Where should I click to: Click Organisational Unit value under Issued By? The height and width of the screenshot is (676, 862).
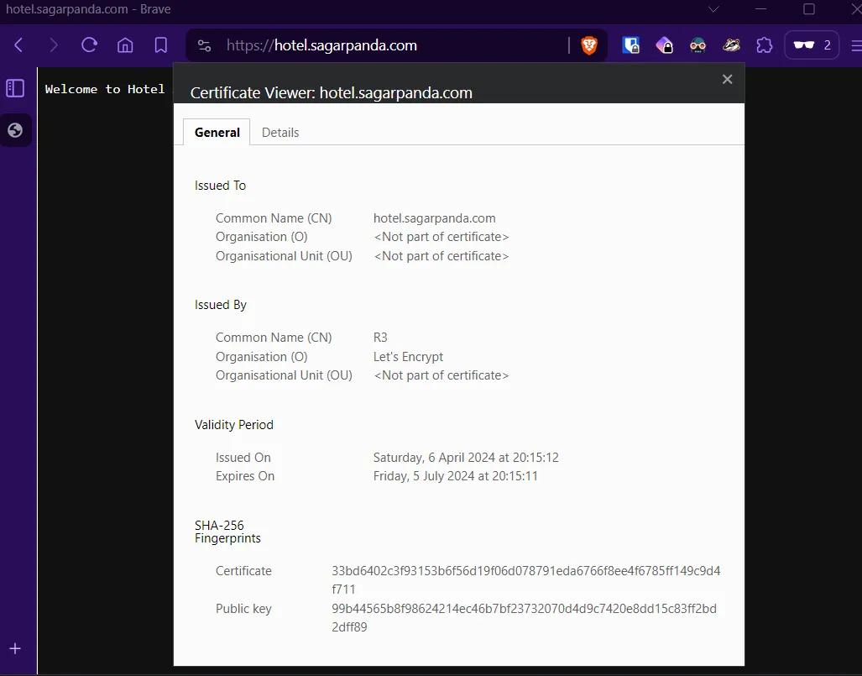[441, 375]
